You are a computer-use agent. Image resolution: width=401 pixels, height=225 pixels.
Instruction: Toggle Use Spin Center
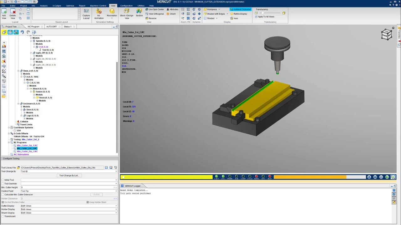[x=155, y=9]
